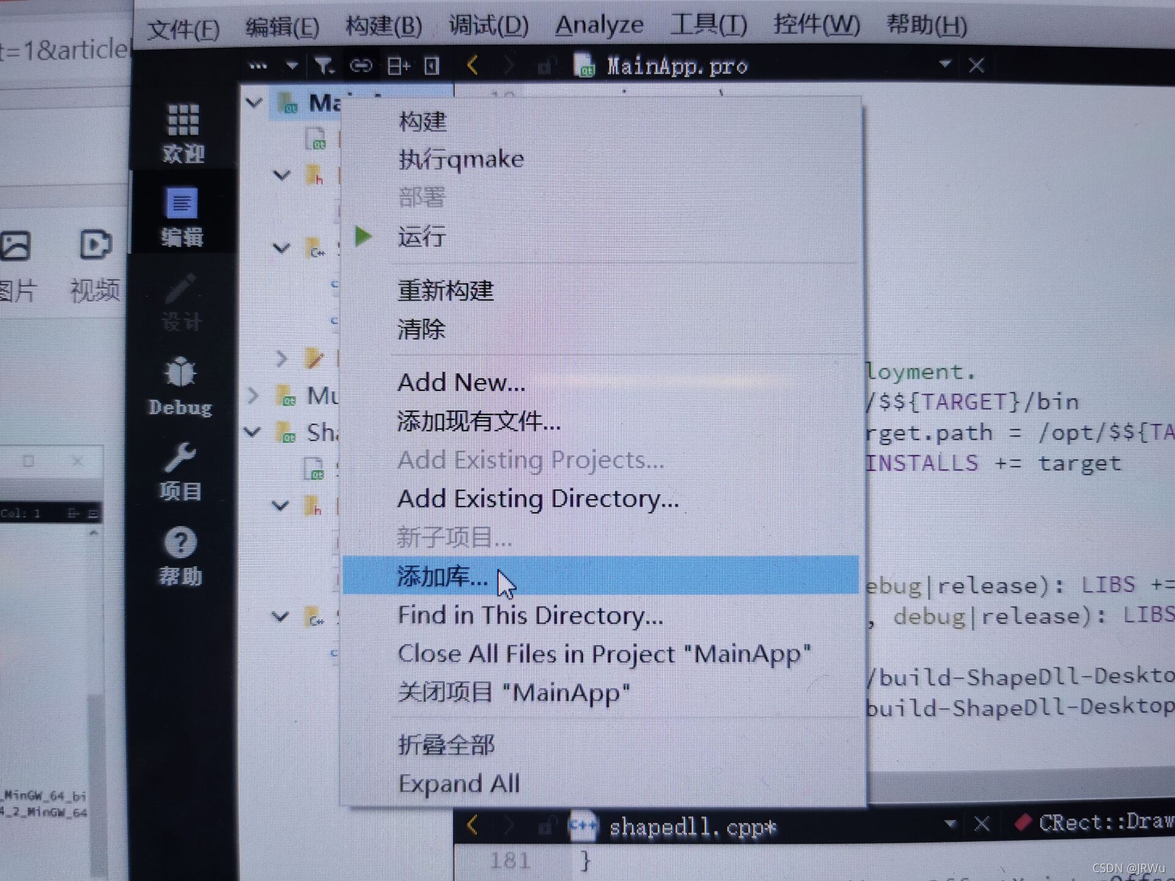Screen dimensions: 1175x881
Task: Collapse the MainApp headers folder
Action: coord(282,176)
